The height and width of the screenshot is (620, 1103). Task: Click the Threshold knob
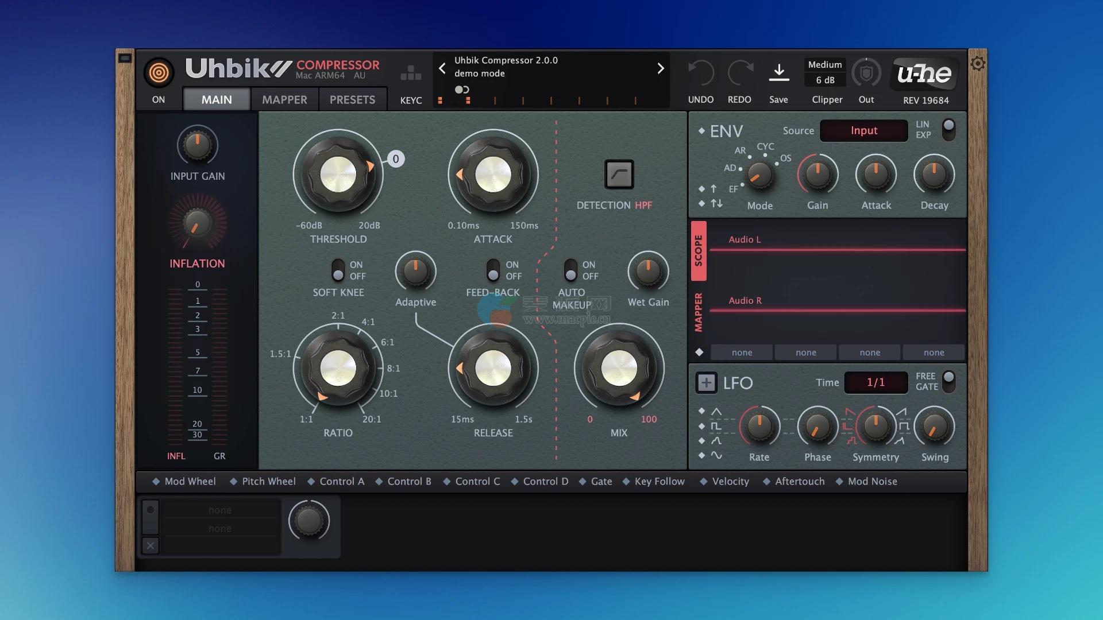click(338, 175)
